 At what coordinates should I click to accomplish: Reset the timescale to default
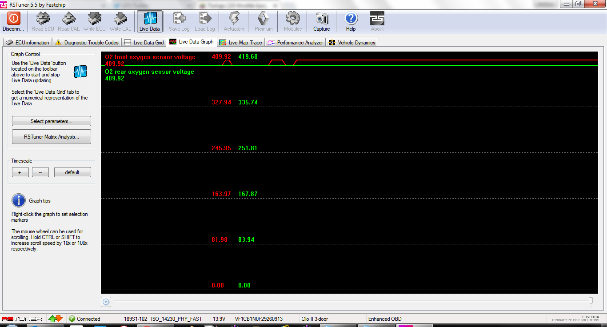coord(72,172)
